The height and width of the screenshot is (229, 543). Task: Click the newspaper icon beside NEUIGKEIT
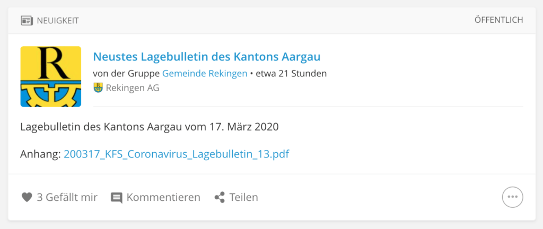click(27, 21)
